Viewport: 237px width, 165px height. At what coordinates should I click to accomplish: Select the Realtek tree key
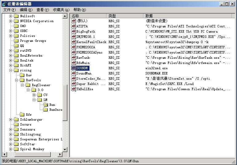(x=27, y=61)
